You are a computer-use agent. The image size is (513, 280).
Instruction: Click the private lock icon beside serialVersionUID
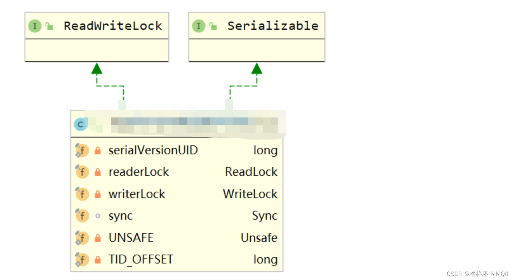coord(98,150)
